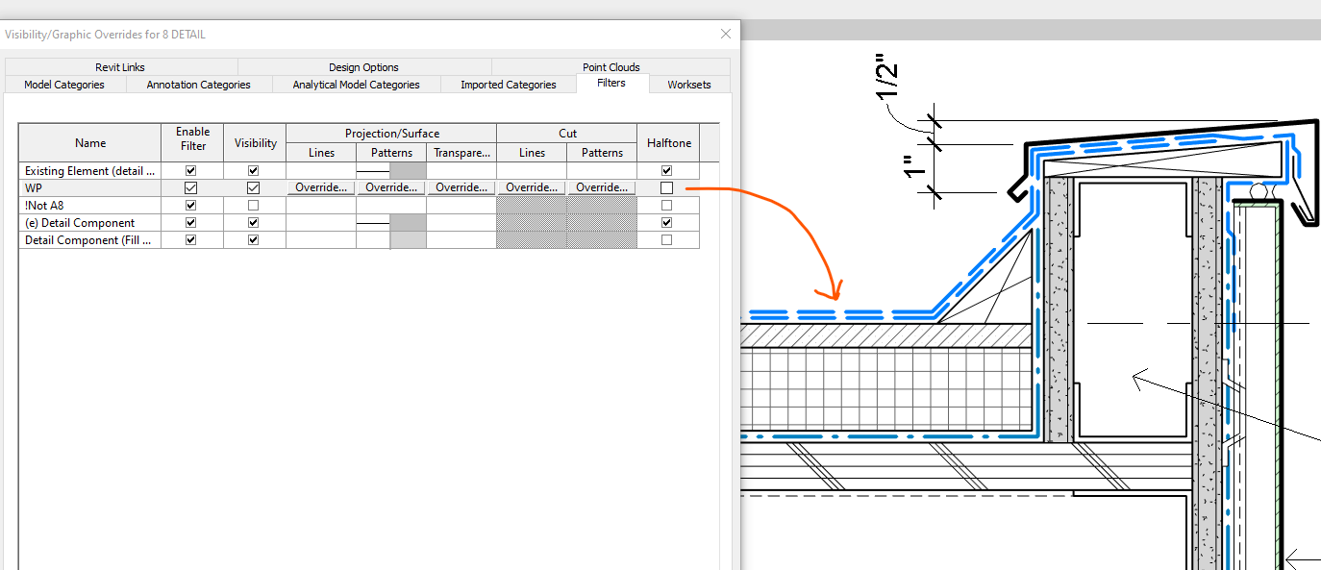1321x570 pixels.
Task: Switch to the Model Categories tab
Action: [64, 85]
